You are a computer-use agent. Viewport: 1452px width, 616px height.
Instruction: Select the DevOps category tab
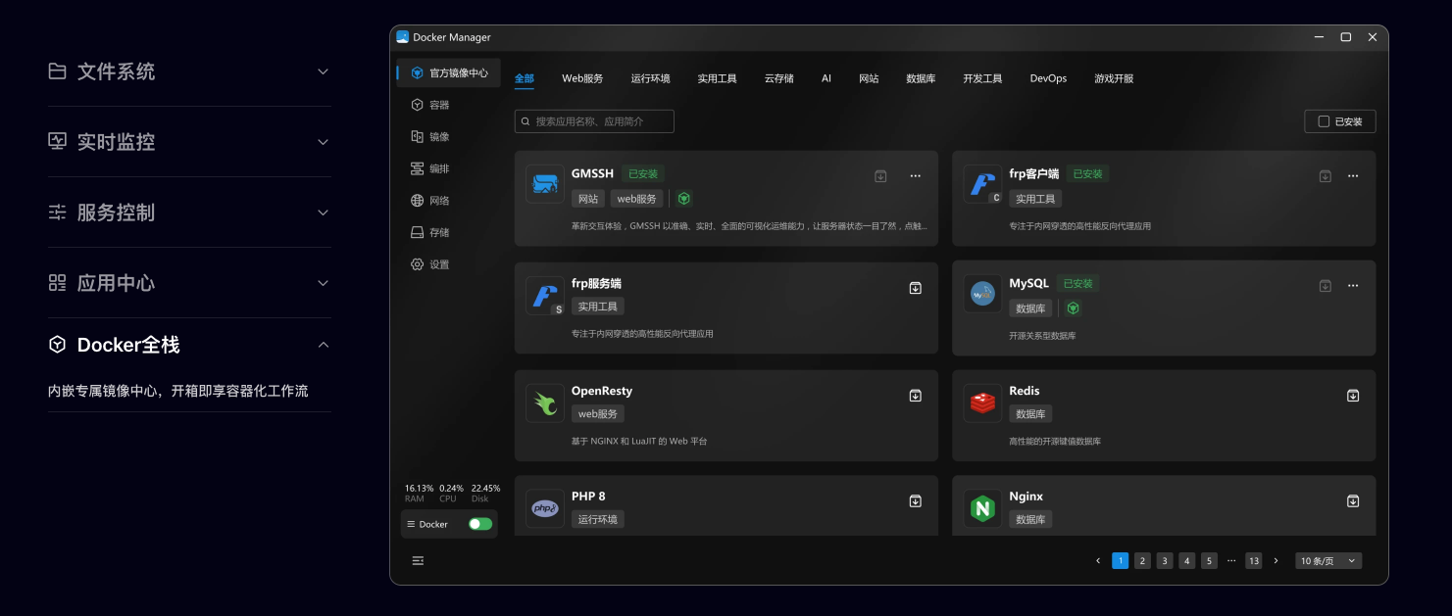click(x=1047, y=78)
